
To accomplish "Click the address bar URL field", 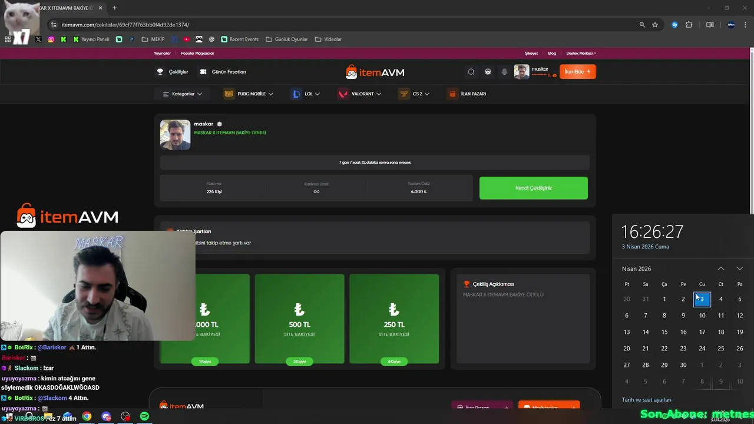I will (x=342, y=25).
